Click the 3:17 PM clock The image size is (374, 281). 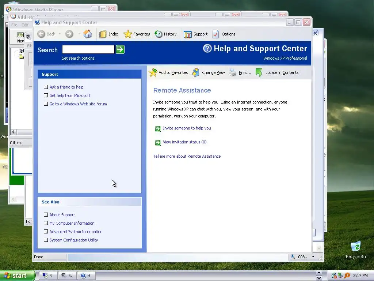pyautogui.click(x=360, y=276)
